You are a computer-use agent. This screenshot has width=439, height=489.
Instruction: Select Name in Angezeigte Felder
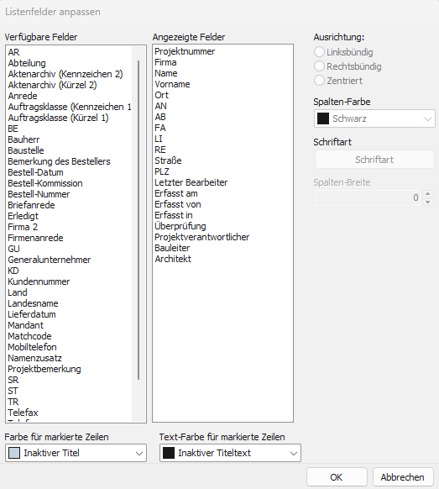[166, 73]
